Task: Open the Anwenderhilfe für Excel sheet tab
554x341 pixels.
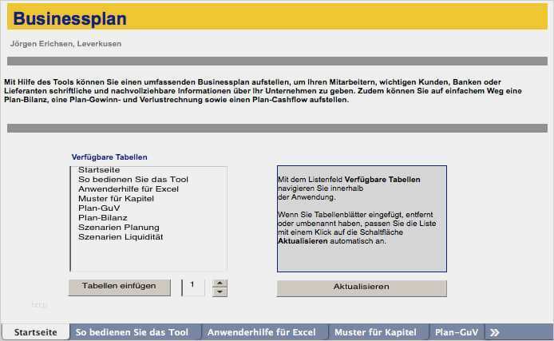Action: point(262,332)
